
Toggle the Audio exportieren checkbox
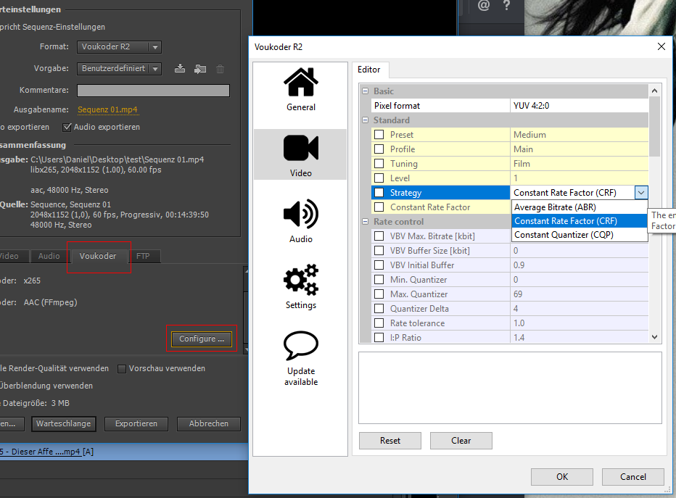click(67, 127)
